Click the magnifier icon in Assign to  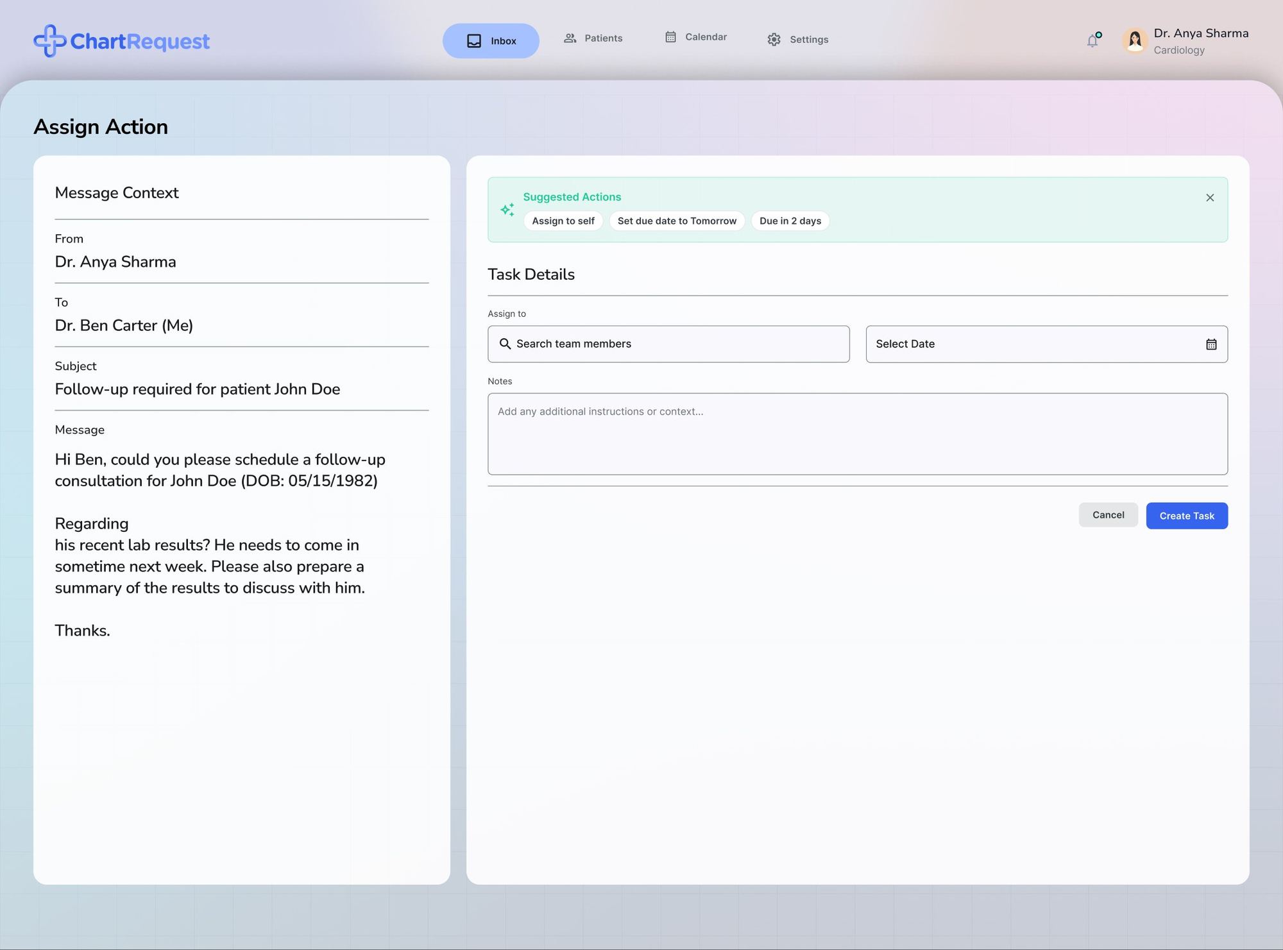(x=505, y=344)
